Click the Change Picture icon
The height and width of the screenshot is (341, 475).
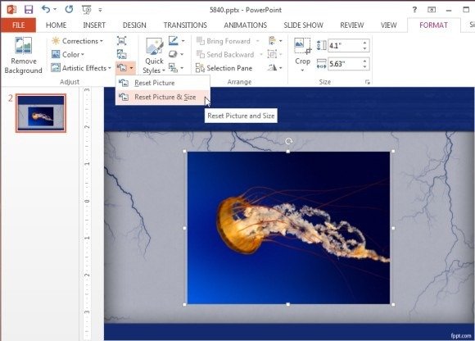pos(121,55)
